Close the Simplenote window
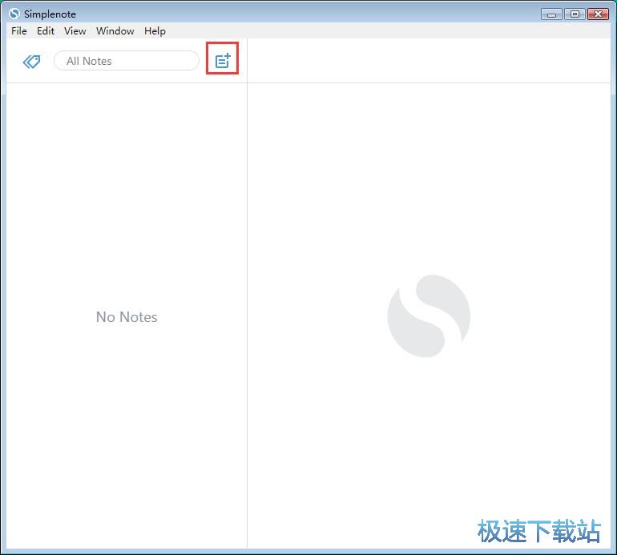 598,14
